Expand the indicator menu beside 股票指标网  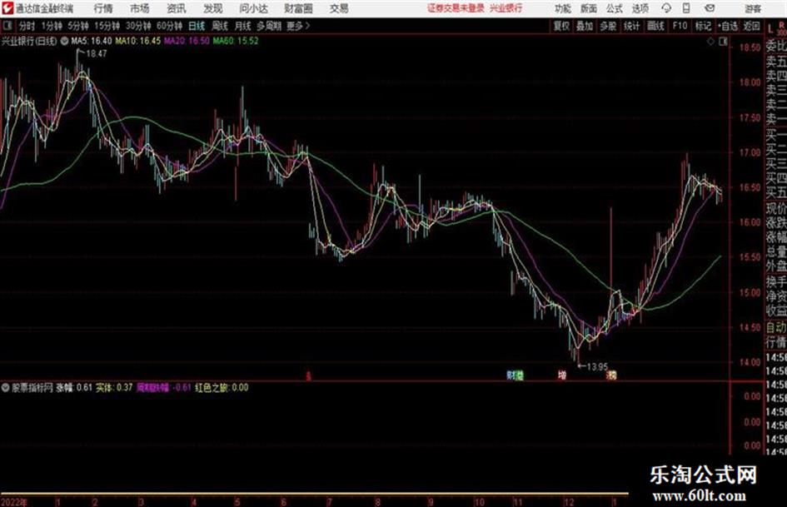click(6, 387)
